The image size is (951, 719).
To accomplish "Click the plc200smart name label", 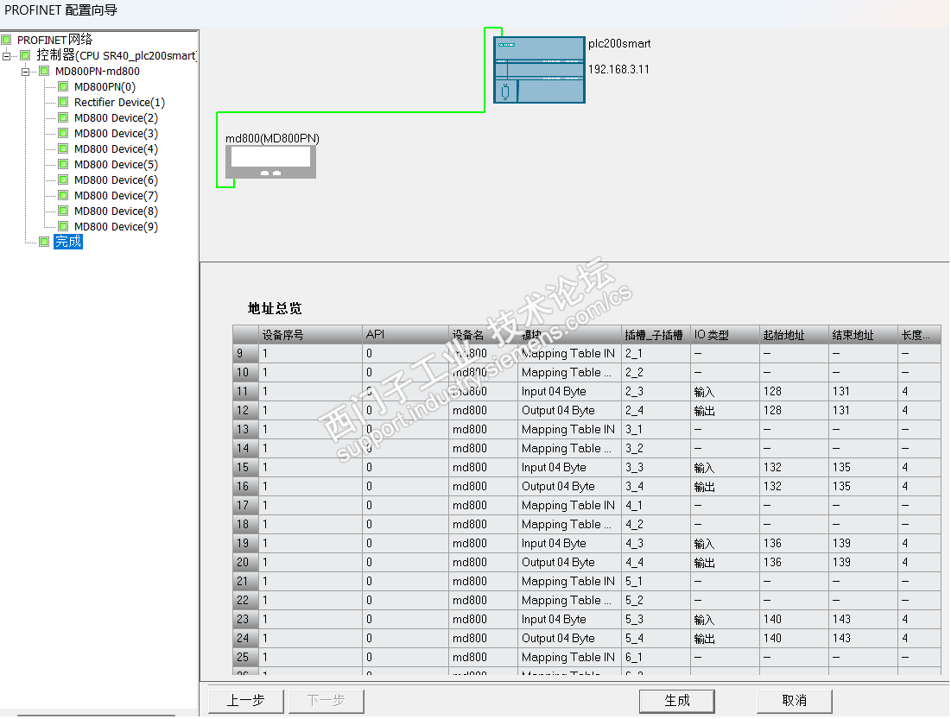I will (619, 44).
